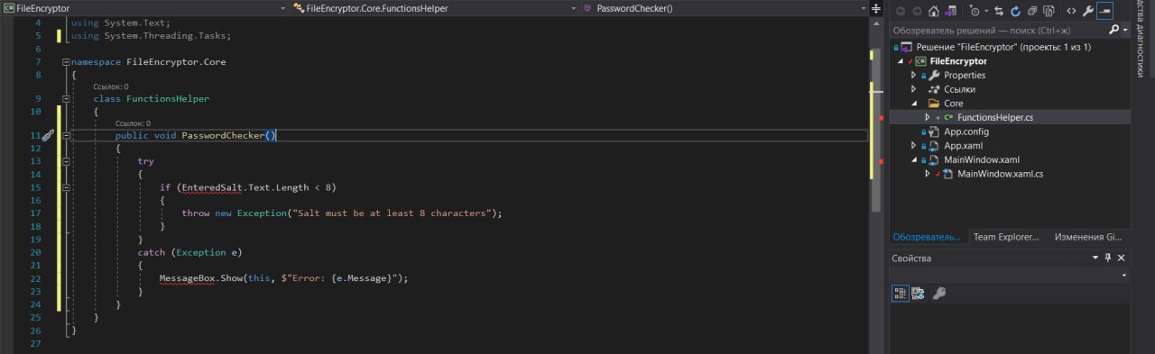Refresh the Solution Explorer tree
This screenshot has width=1155, height=354.
point(1016,11)
